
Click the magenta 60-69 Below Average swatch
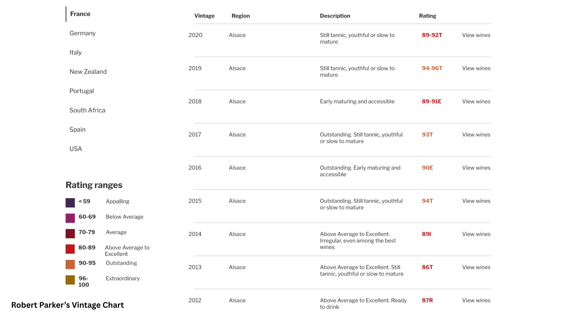[x=70, y=218]
